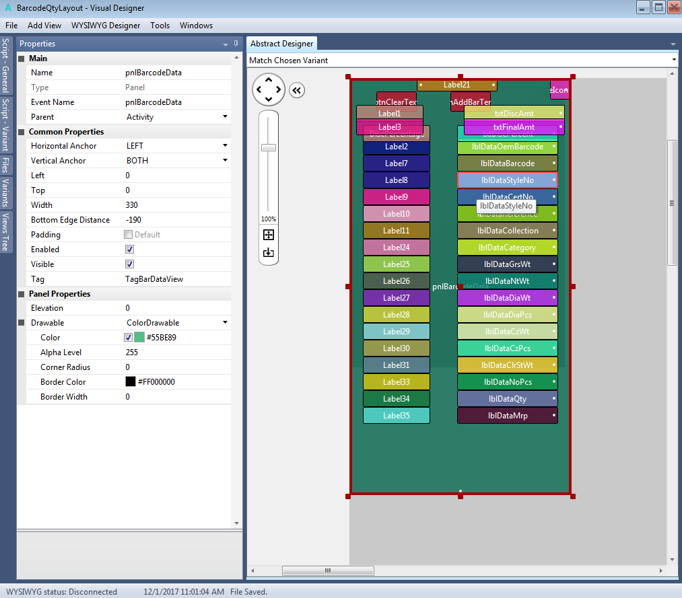Image resolution: width=682 pixels, height=598 pixels.
Task: Click the pan up arrow in navigation pad
Action: click(269, 80)
